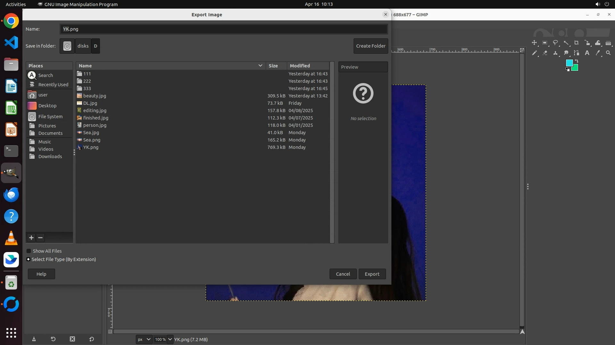Enable the Show All Files checkbox

click(x=29, y=251)
